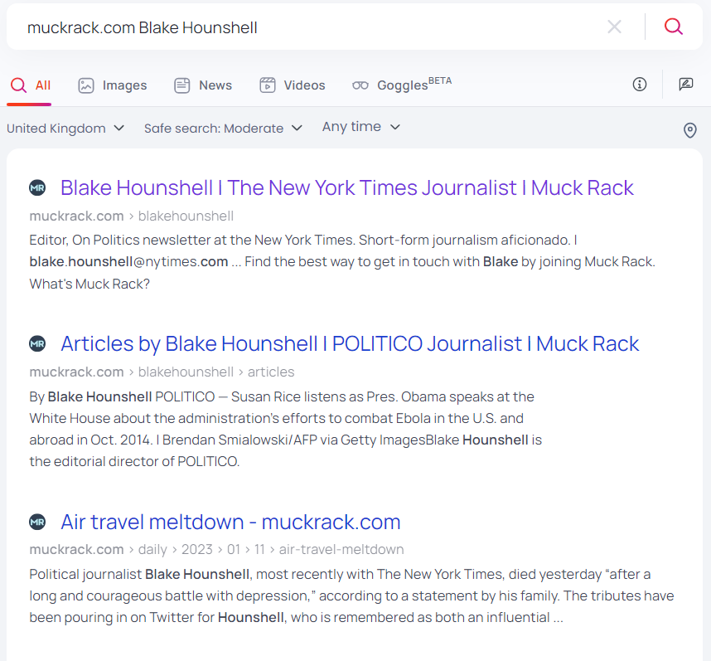Submit search with the magnifier icon
Screen dimensions: 711x661
click(674, 27)
